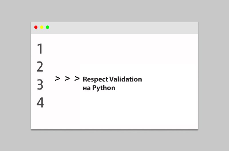Click the red close dot

pyautogui.click(x=36, y=27)
